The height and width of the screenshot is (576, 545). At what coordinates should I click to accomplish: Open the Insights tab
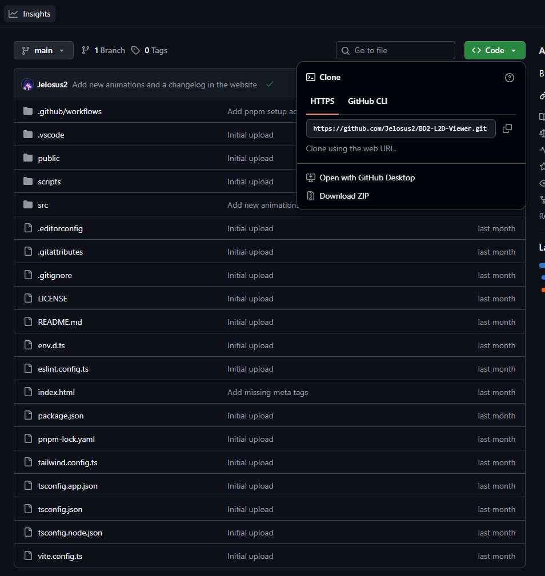[30, 14]
